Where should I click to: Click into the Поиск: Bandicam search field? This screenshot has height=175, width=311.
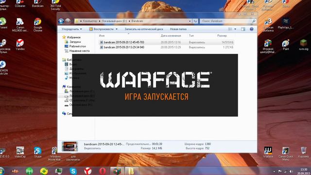(x=225, y=21)
